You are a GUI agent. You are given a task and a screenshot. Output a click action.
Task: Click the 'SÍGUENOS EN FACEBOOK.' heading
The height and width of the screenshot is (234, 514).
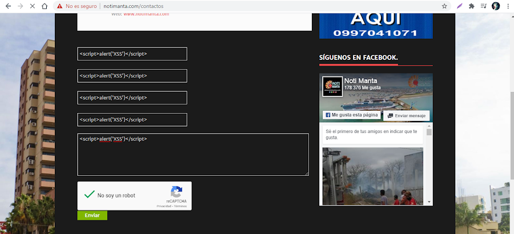coord(358,58)
